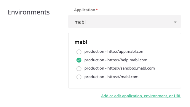Click the selected value mabl in the combo box
This screenshot has width=190, height=107.
[80, 22]
